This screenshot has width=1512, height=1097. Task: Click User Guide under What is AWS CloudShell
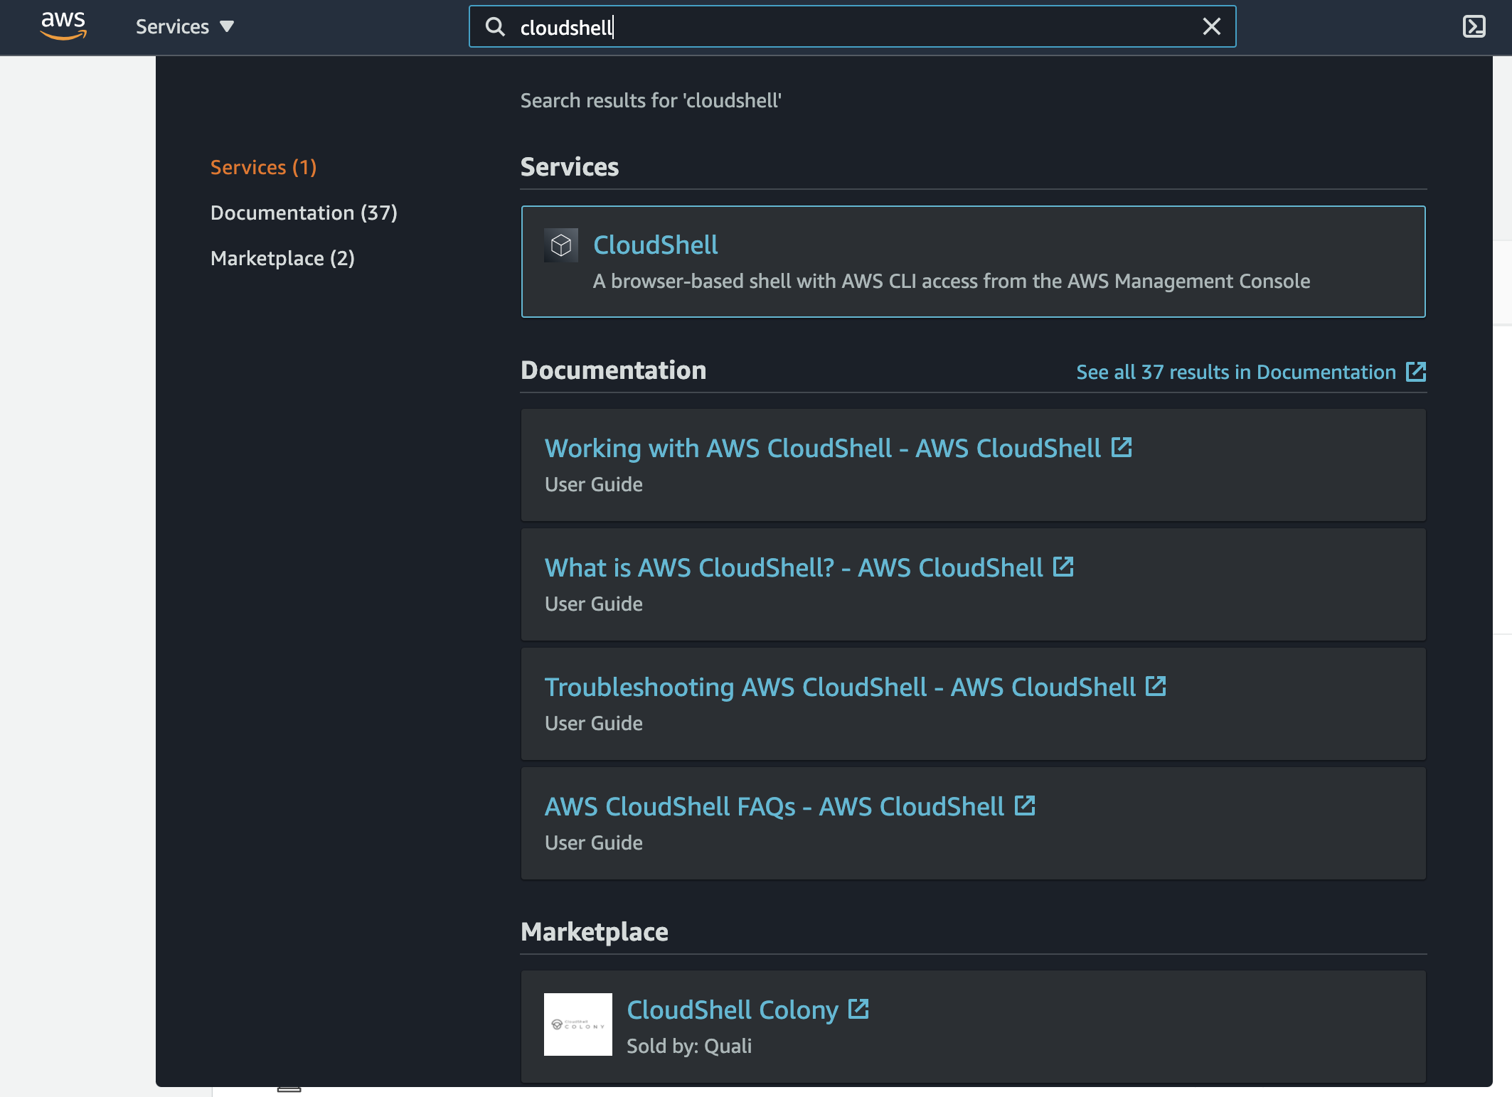594,604
